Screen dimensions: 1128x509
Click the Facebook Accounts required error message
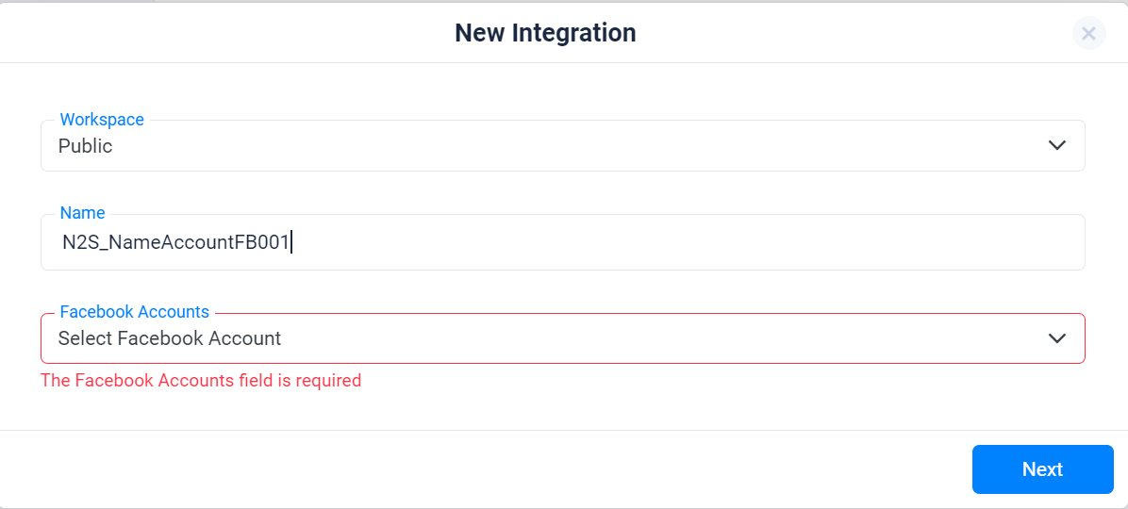coord(201,380)
